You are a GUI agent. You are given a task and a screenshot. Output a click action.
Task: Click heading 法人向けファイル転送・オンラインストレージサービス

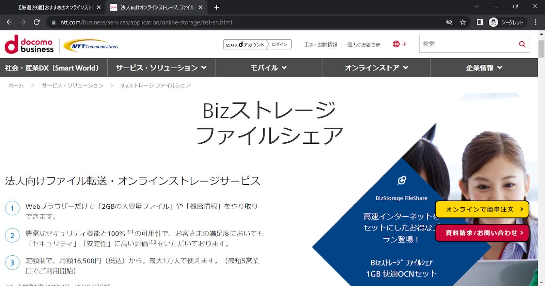tap(133, 181)
